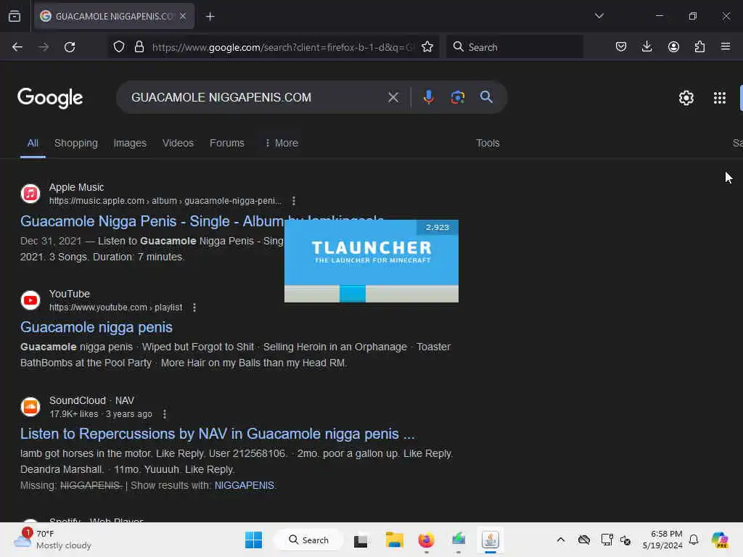Go back using browser back arrow
The image size is (743, 557).
(17, 47)
